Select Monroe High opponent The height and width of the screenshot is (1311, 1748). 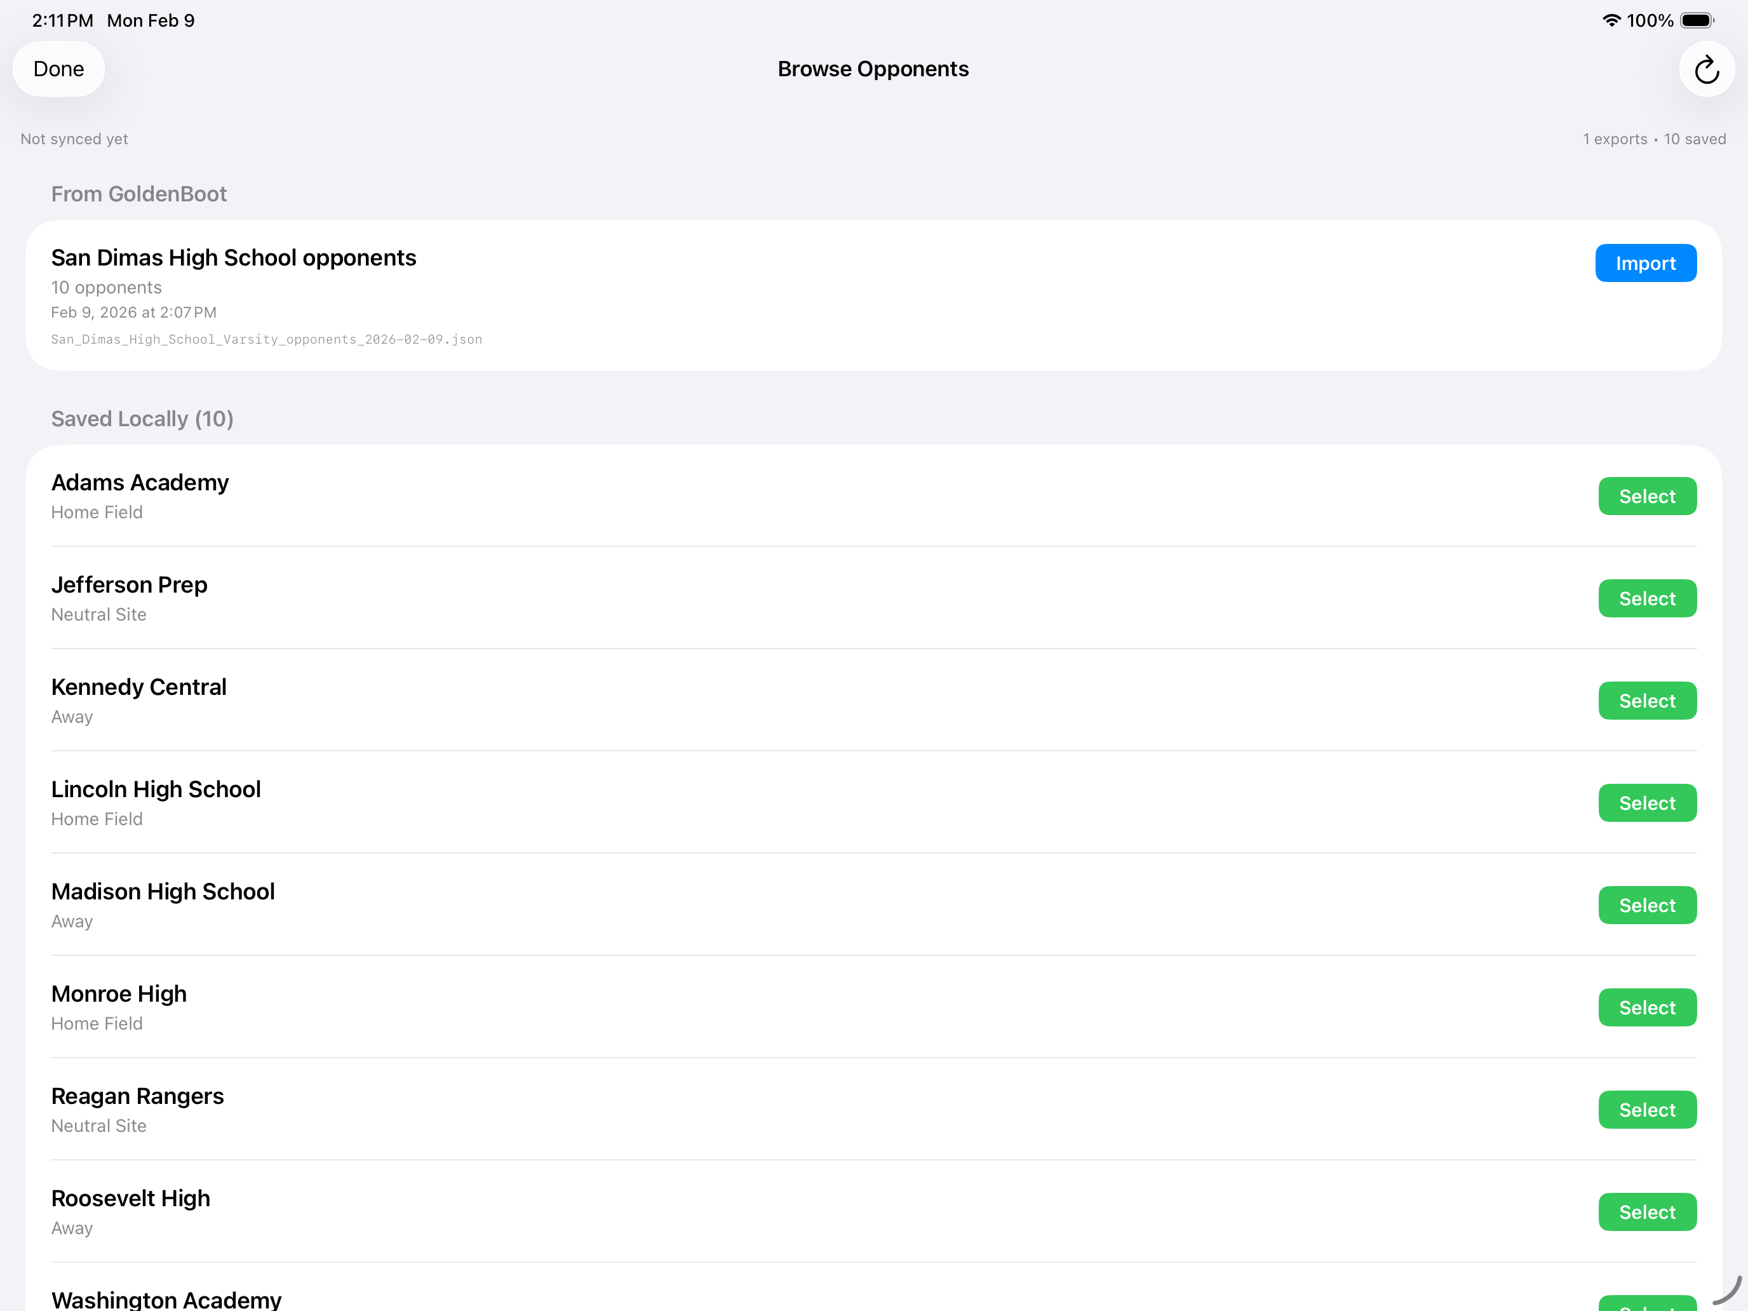point(1647,1007)
